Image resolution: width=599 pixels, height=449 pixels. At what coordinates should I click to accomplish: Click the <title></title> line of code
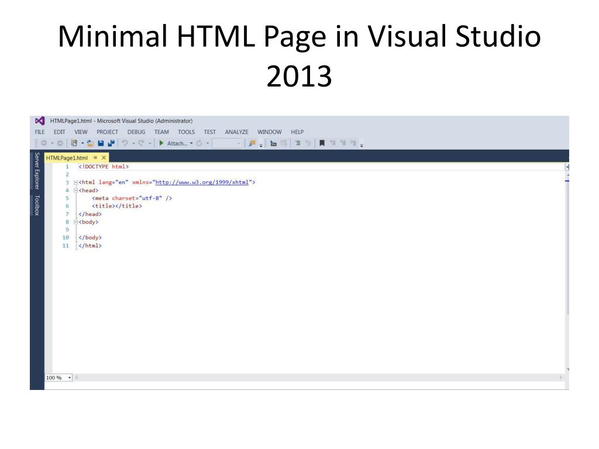click(117, 206)
